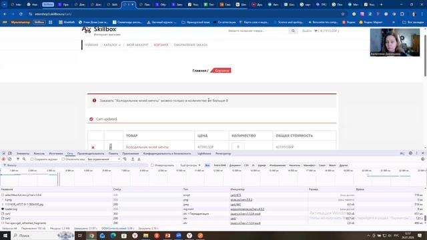Screen dimensions: 427x240
Task: Reload the page in browser
Action: click(x=21, y=14)
